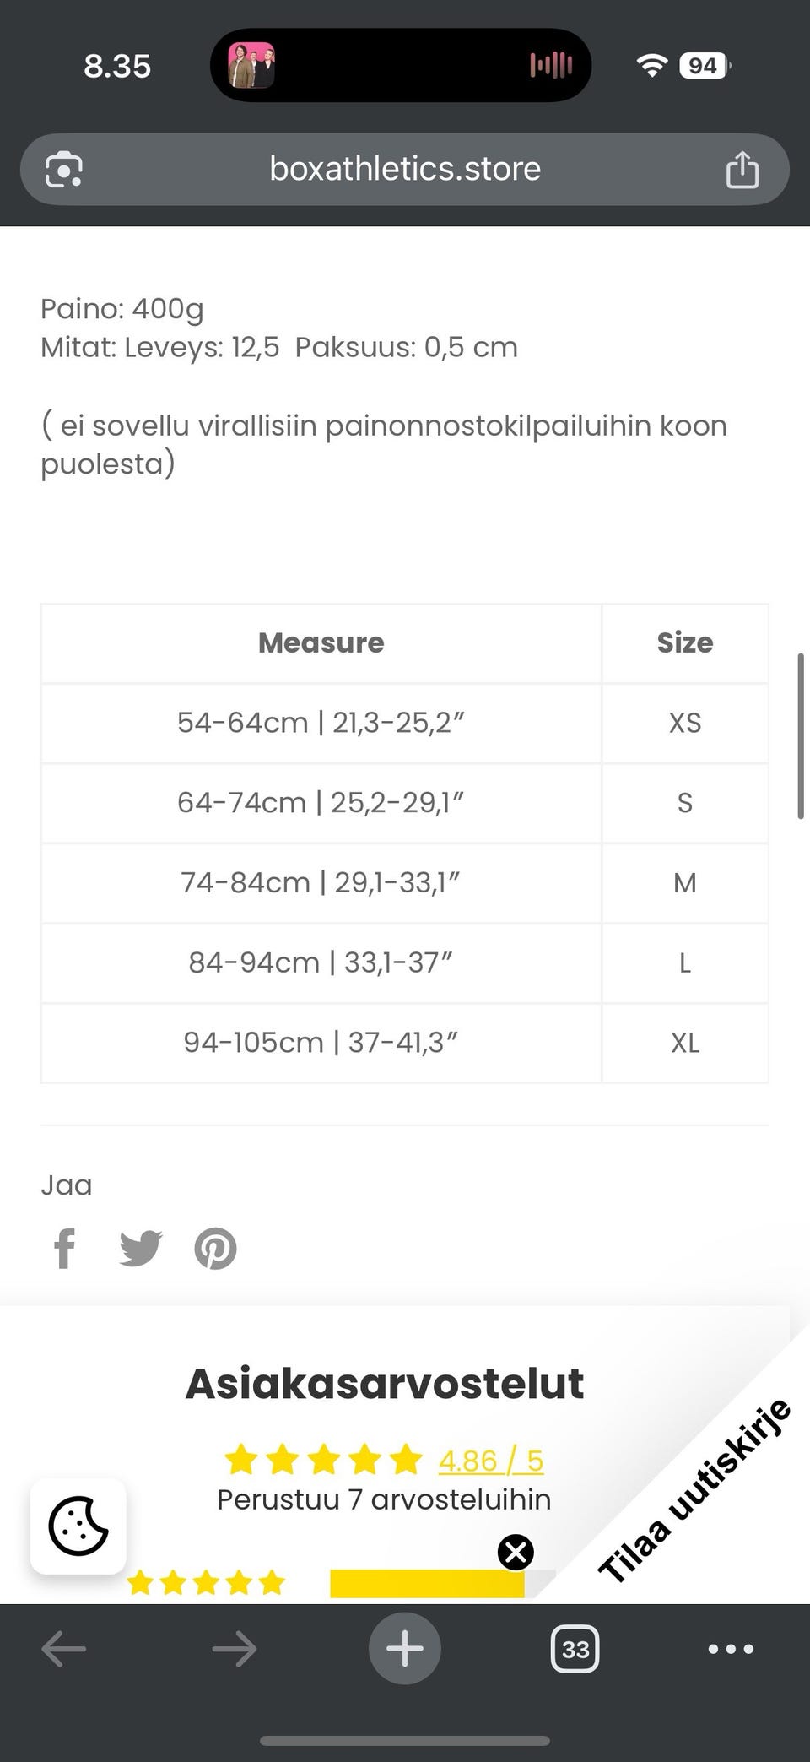Tap the Google Lens search icon
The image size is (810, 1762).
click(x=64, y=170)
